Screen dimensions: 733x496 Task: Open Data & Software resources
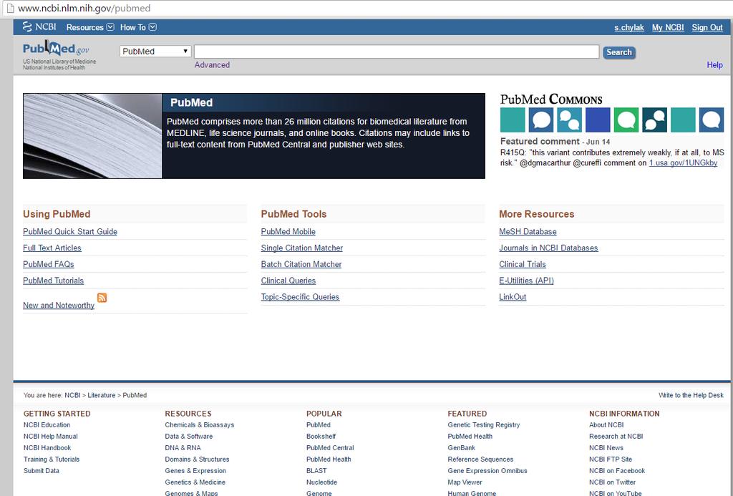pyautogui.click(x=189, y=436)
